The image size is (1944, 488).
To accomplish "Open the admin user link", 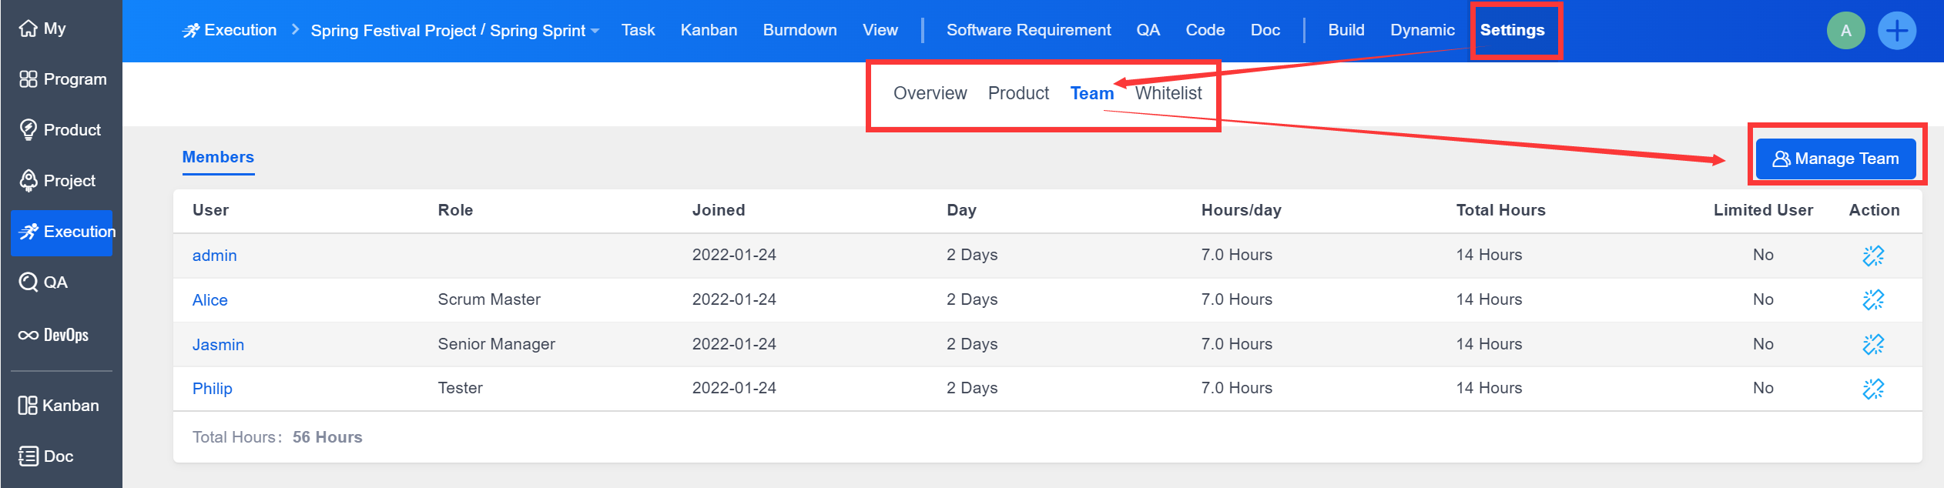I will tap(214, 256).
